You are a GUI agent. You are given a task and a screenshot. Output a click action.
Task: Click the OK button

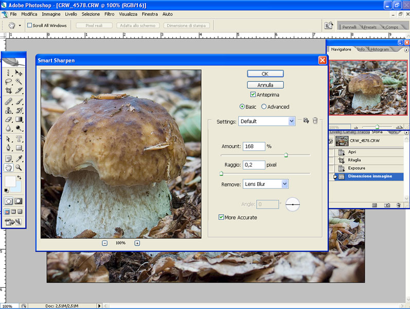[x=265, y=74]
